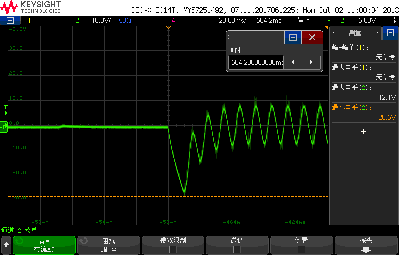Screen dimensions: 399x255
Task: Select 最大电平(1) measurement entry
Action: [x=364, y=72]
